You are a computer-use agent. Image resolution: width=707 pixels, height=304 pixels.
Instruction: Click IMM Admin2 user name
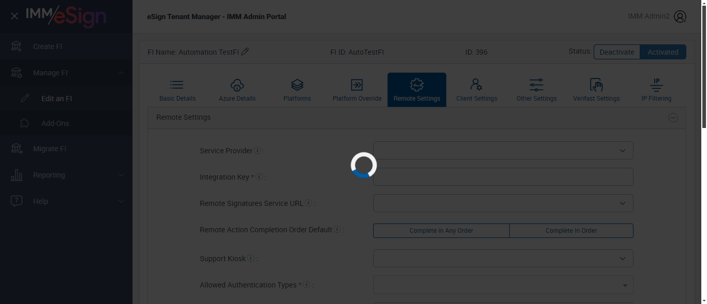coord(649,16)
